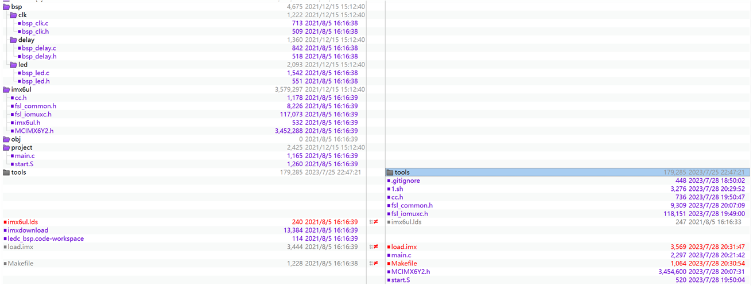Select imxdownload in the left pane
This screenshot has width=753, height=286.
click(x=28, y=230)
